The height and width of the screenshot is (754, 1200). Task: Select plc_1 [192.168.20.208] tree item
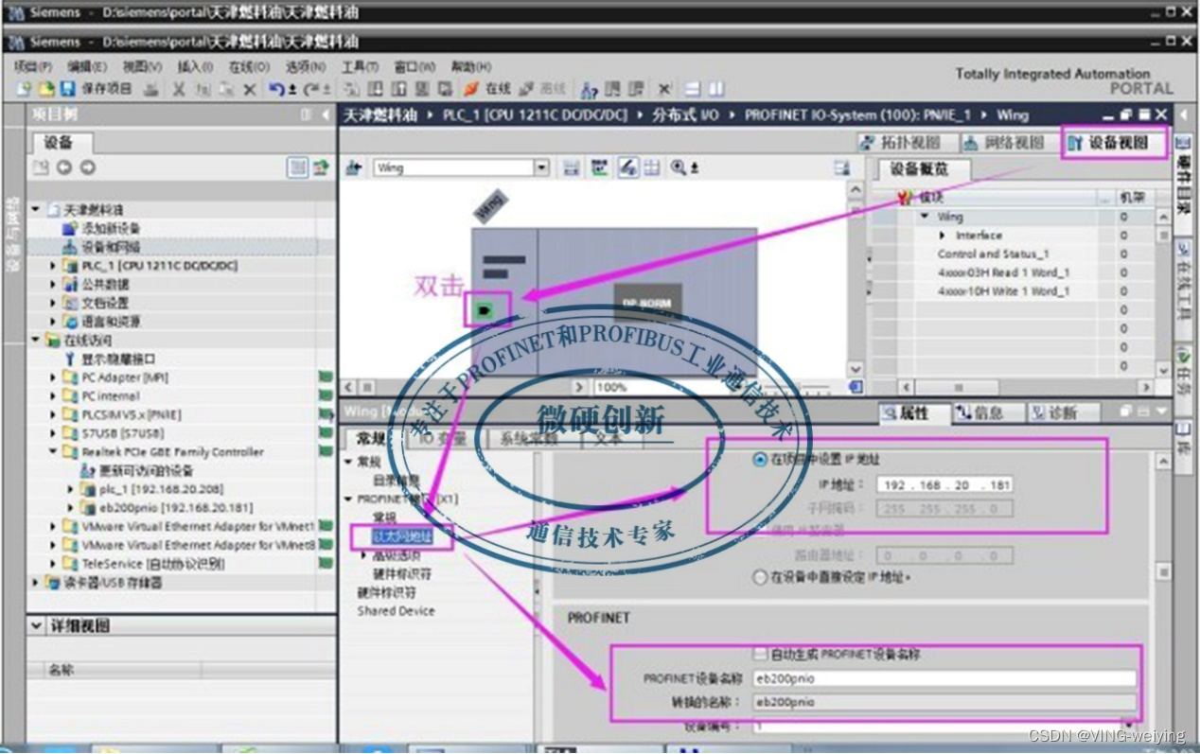coord(152,489)
